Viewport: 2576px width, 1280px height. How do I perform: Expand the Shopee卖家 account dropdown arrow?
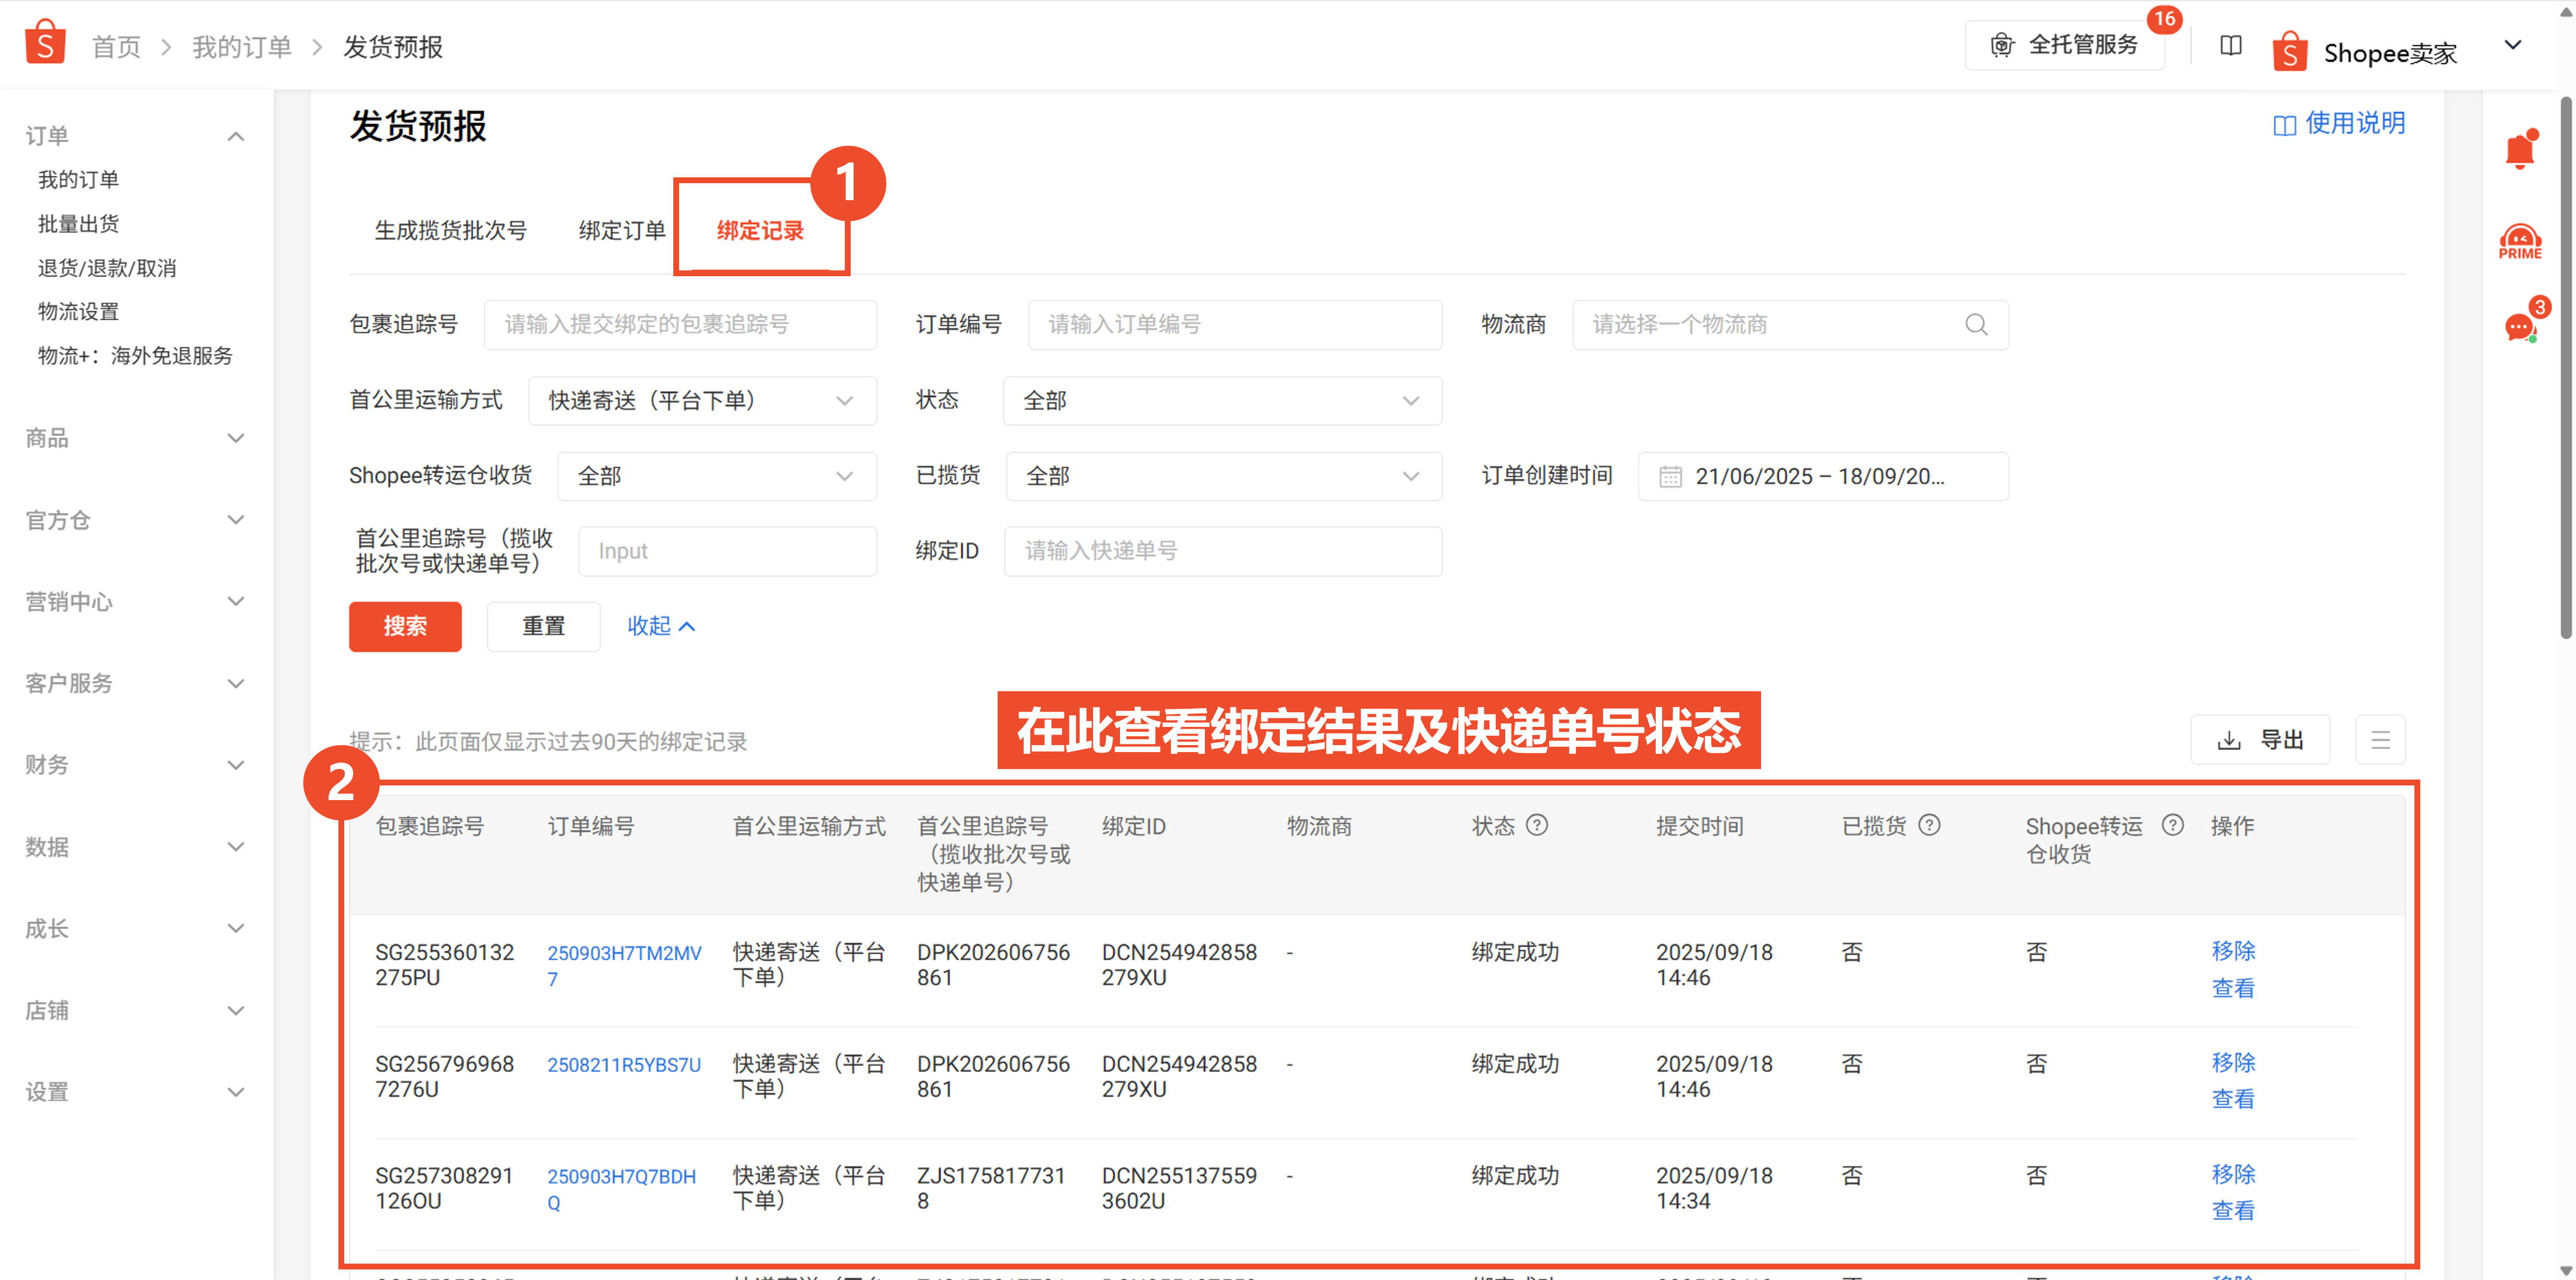coord(2512,45)
